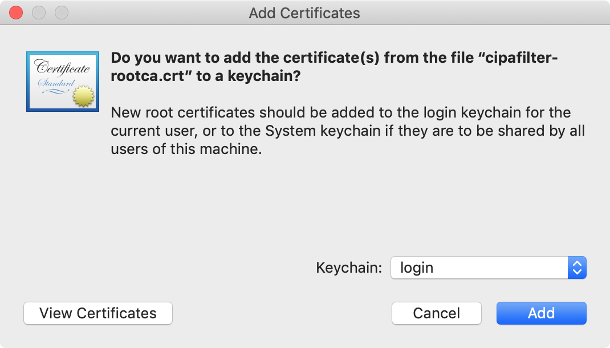Click the Keychain: field label
The height and width of the screenshot is (348, 610).
tap(348, 268)
